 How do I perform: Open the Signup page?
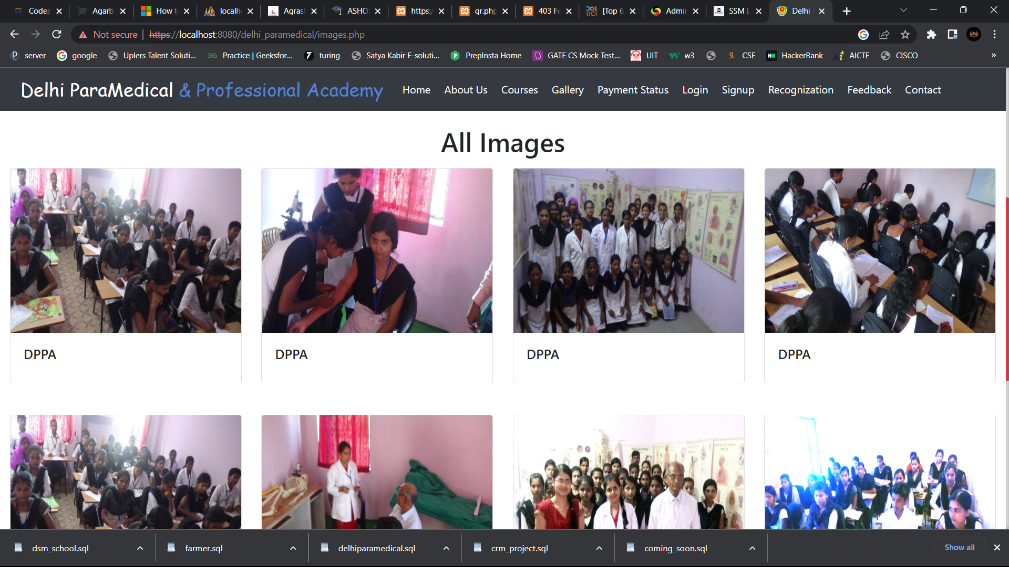pyautogui.click(x=738, y=90)
